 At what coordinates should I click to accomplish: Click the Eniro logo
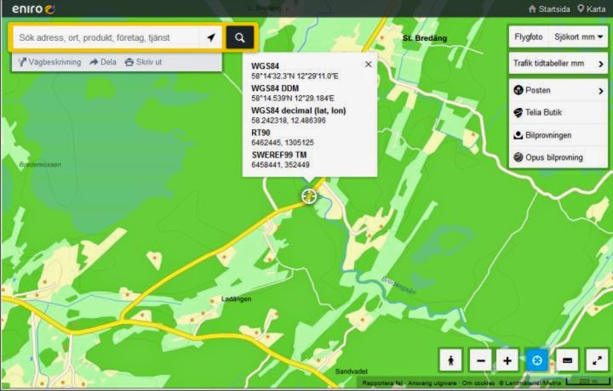[x=33, y=9]
